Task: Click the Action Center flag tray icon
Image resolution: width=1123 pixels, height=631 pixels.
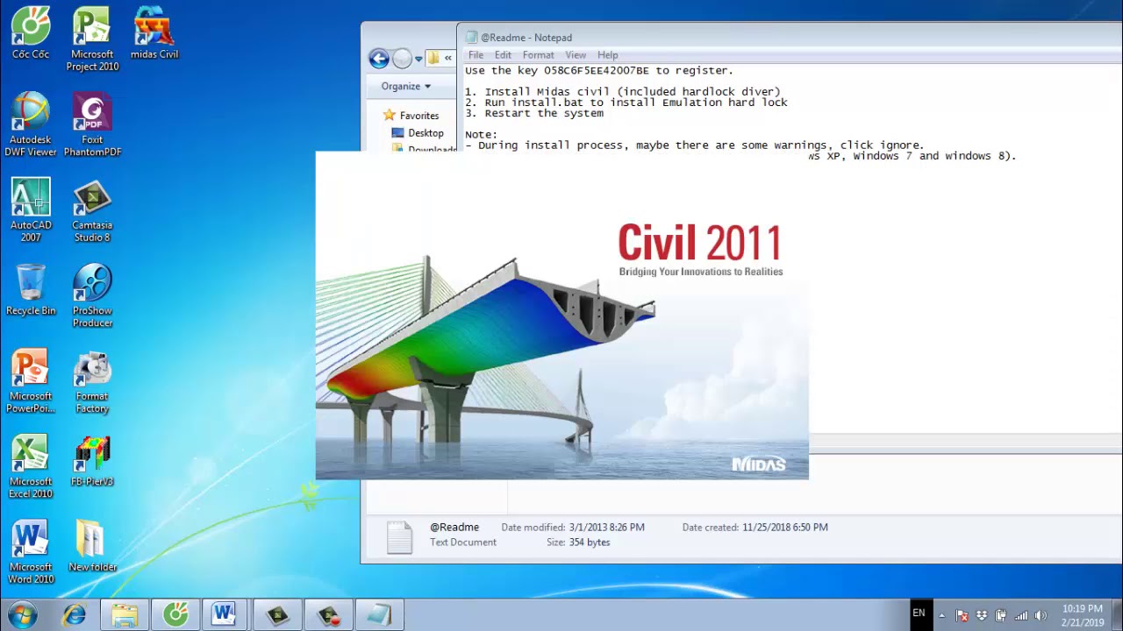Action: click(962, 615)
